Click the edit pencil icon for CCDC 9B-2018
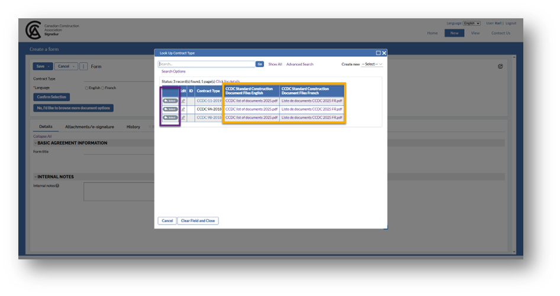The image size is (560, 296). coord(183,118)
